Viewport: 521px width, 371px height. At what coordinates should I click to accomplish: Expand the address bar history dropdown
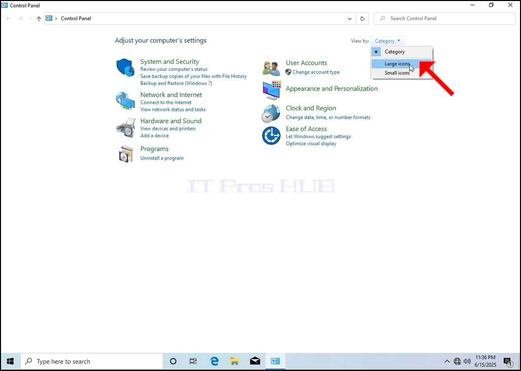click(x=350, y=19)
